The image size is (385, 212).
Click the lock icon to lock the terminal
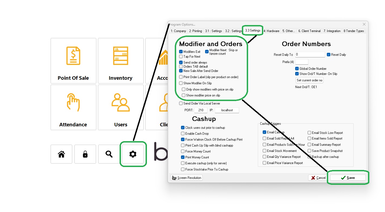click(85, 154)
